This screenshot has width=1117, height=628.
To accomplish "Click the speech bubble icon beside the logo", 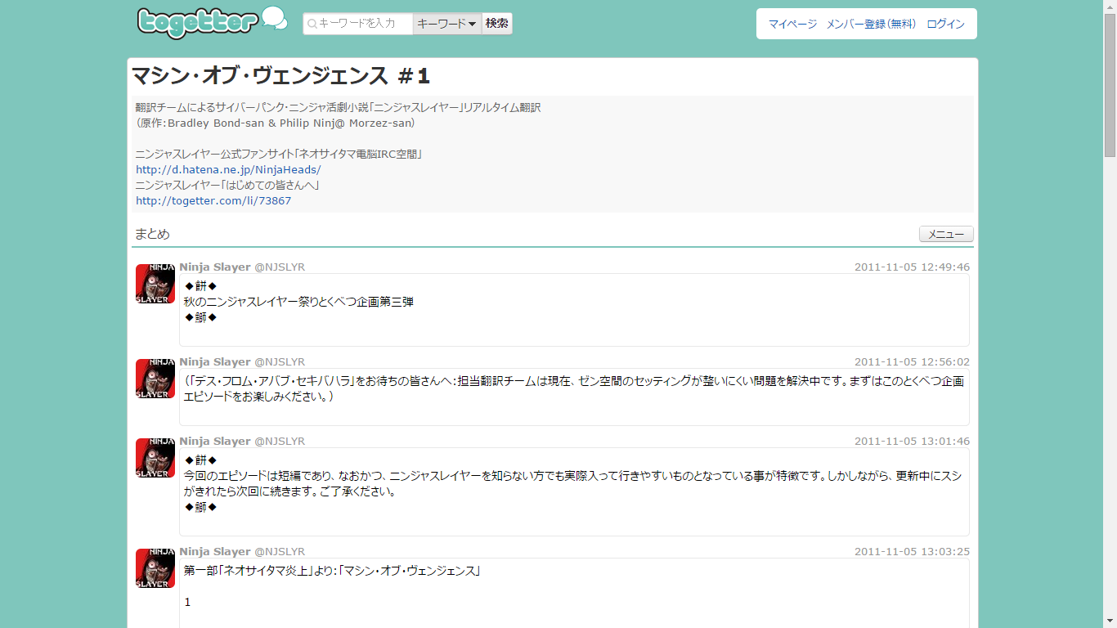I will tap(276, 18).
